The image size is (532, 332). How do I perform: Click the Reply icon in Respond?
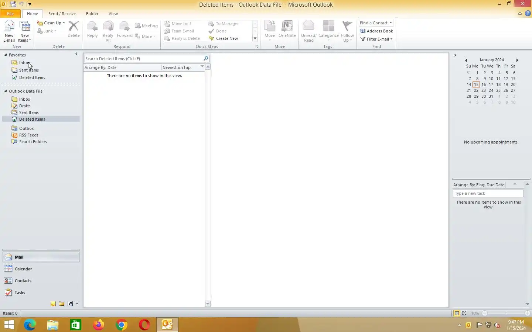click(x=92, y=29)
